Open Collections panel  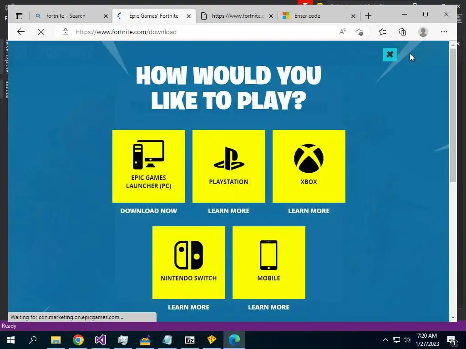click(x=402, y=32)
